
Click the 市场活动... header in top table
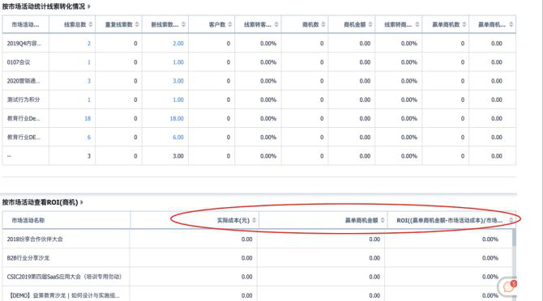[25, 24]
